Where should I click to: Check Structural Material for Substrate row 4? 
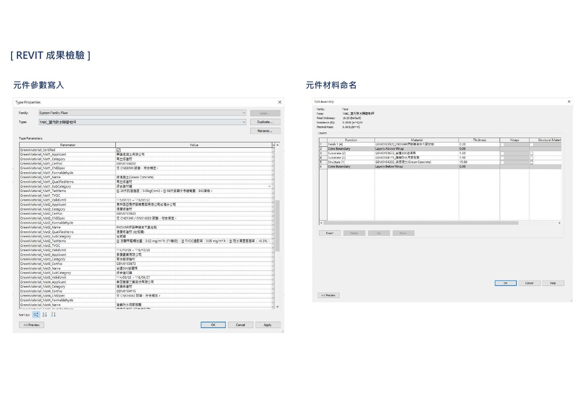(x=531, y=158)
